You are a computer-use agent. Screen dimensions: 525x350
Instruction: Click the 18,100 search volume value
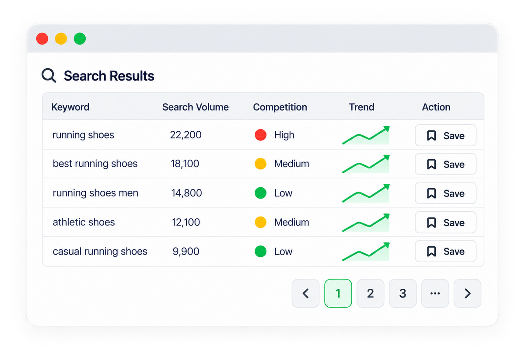click(185, 164)
